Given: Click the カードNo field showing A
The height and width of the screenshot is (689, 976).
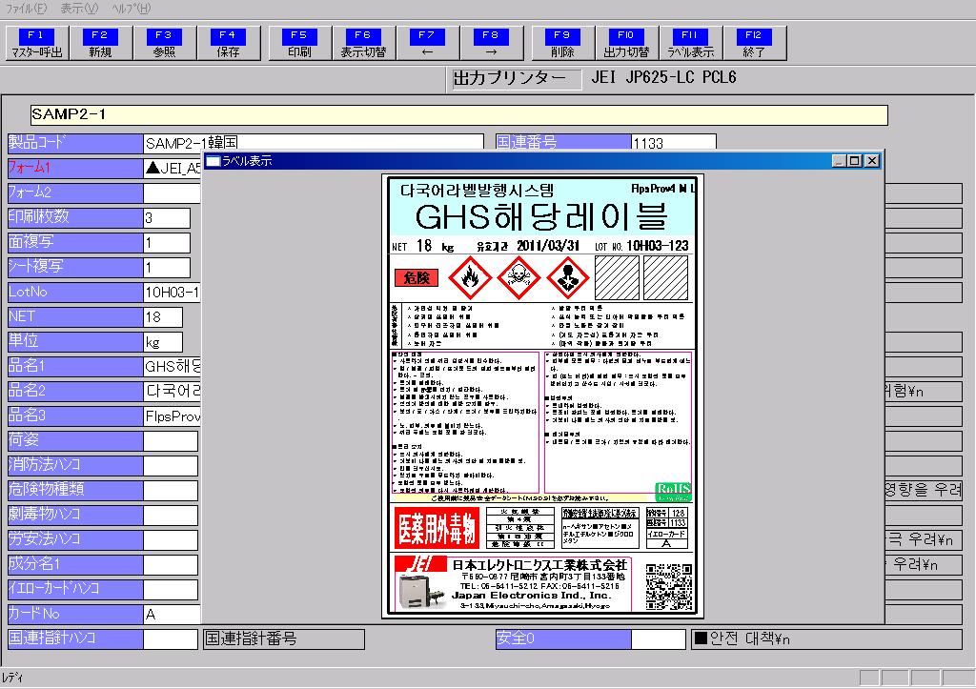Looking at the screenshot, I should 172,615.
